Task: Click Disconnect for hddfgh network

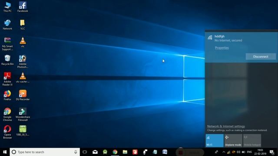Action: [x=261, y=57]
